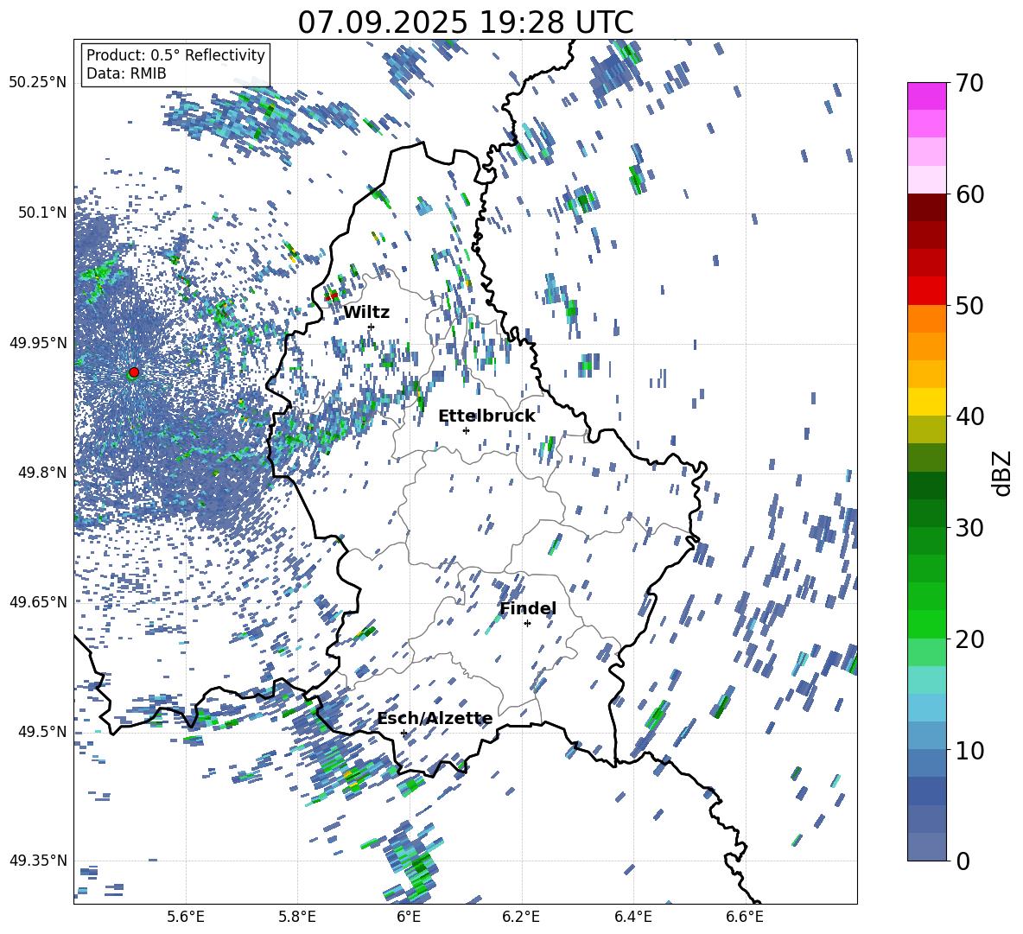Click the Esch/Alzette station cross marker

click(x=403, y=733)
